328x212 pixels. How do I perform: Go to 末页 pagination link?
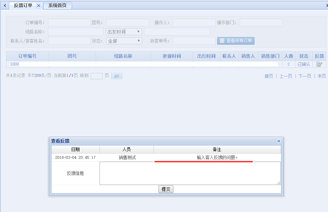click(x=322, y=76)
